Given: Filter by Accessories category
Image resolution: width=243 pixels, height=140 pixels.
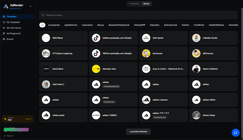Looking at the screenshot, I should 54,25.
